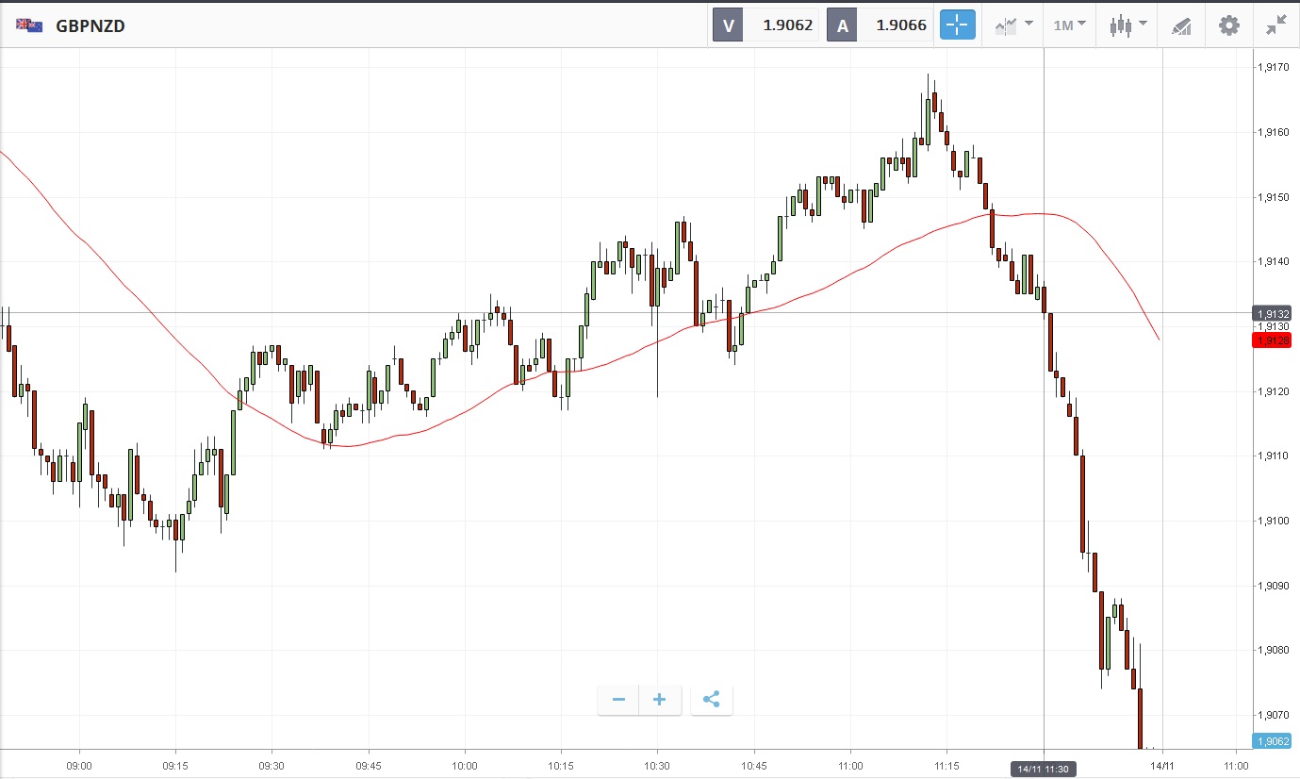
Task: Click the 1,9132 crosshair price label
Action: (1271, 313)
